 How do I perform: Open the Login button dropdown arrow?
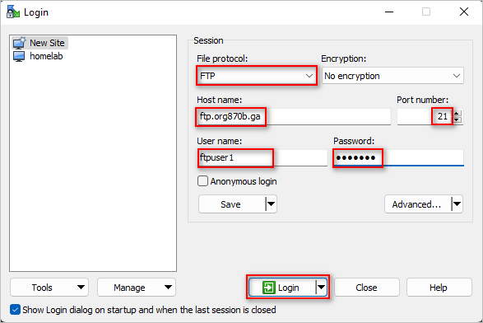click(x=321, y=288)
